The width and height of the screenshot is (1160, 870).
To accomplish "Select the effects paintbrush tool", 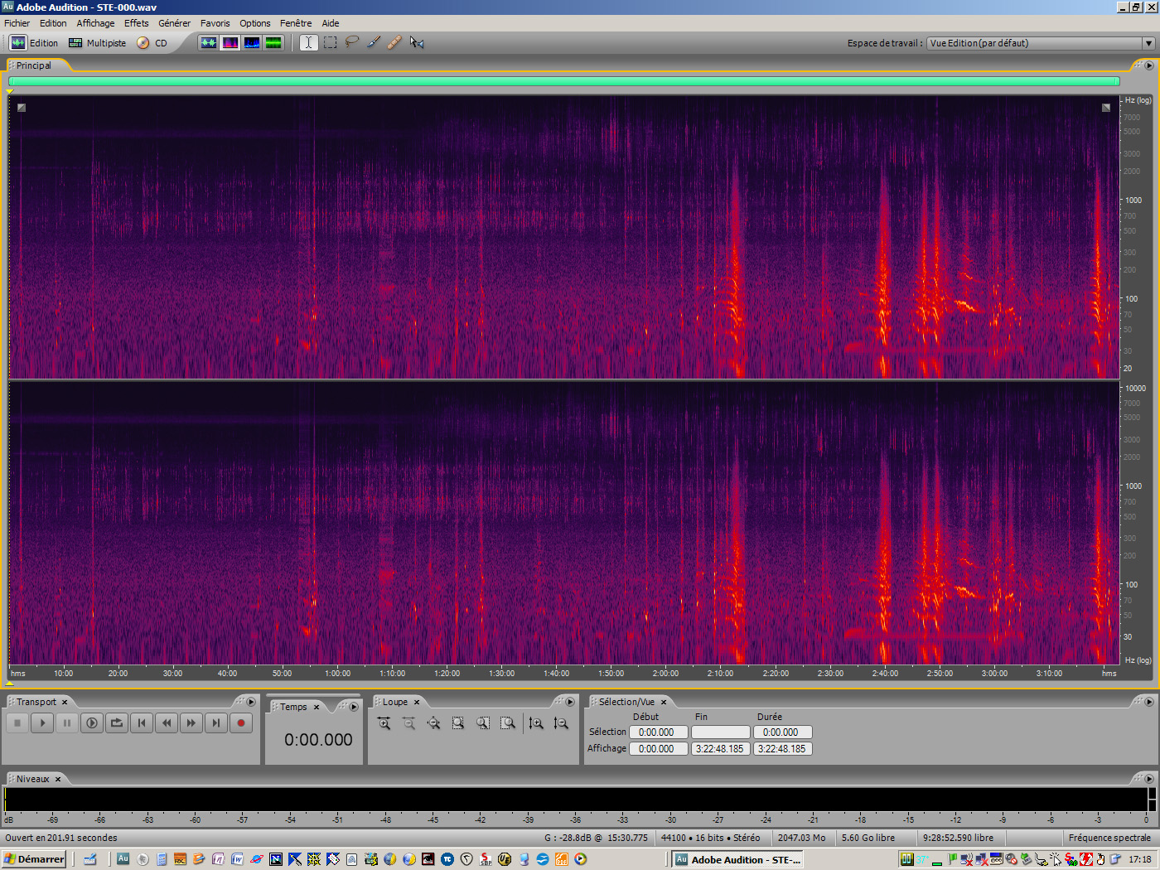I will coord(373,42).
